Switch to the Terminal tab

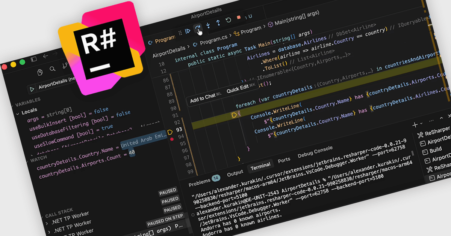[260, 166]
